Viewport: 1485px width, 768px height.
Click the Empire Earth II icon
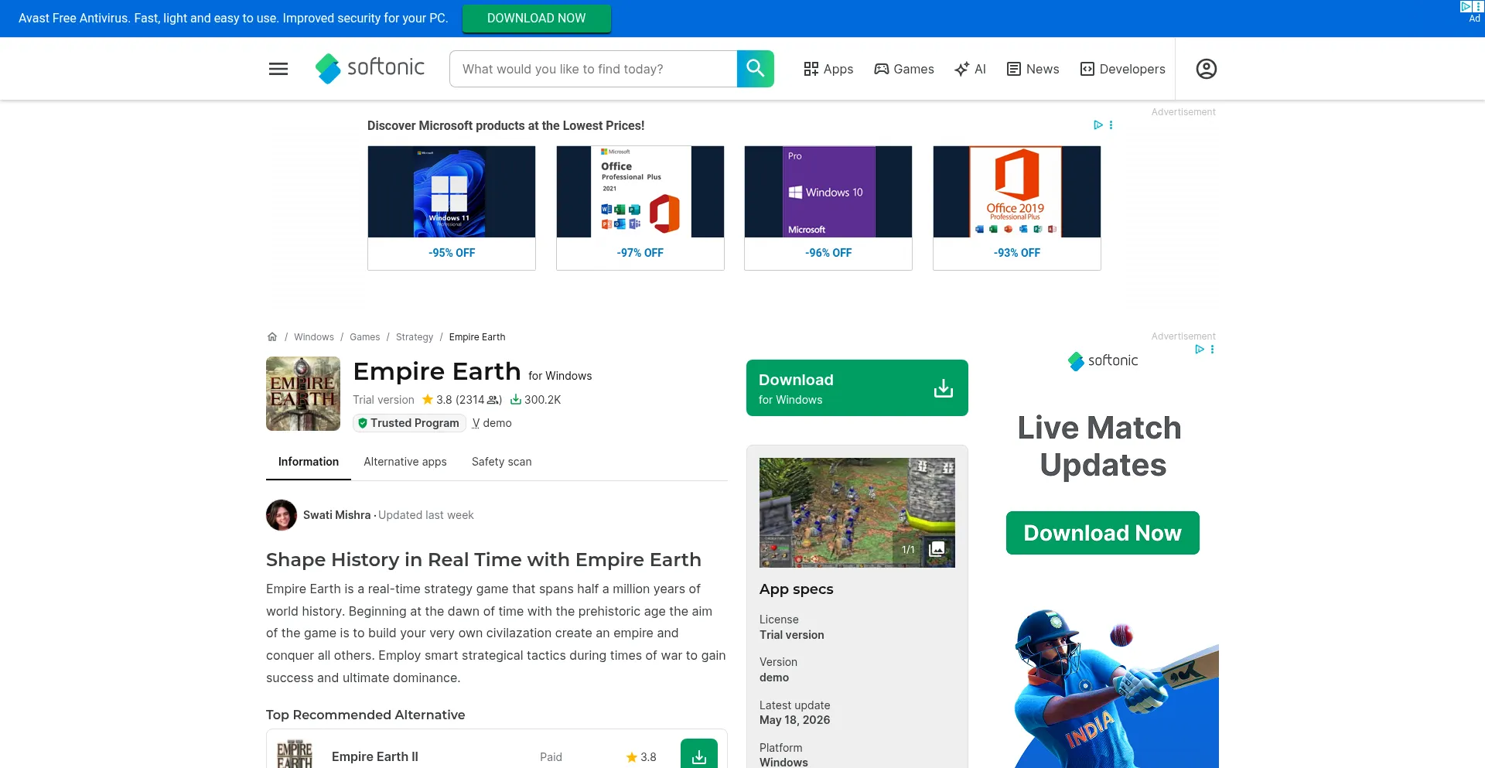point(295,756)
